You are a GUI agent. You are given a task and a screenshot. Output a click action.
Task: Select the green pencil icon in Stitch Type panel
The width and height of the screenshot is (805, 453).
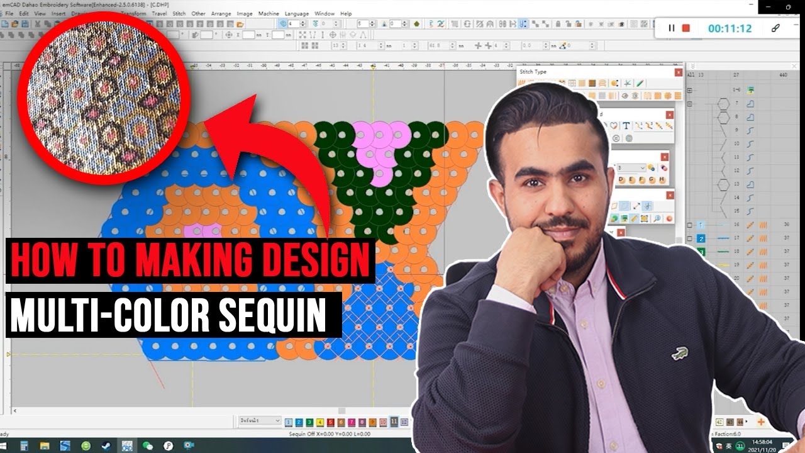[x=640, y=83]
